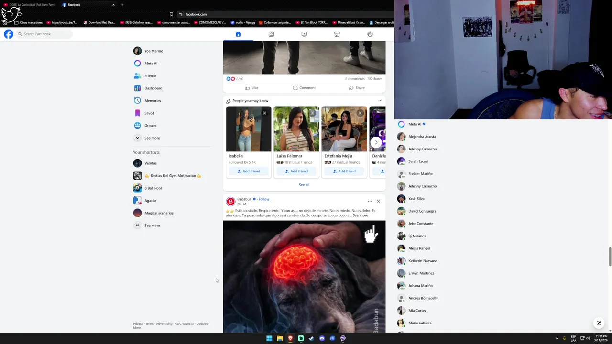View reactions on the top post
This screenshot has width=612, height=344.
234,79
